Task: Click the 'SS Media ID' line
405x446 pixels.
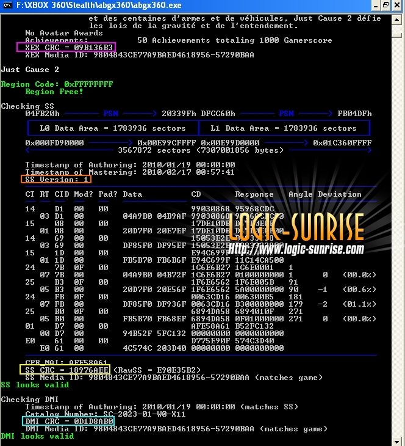Action: click(174, 378)
